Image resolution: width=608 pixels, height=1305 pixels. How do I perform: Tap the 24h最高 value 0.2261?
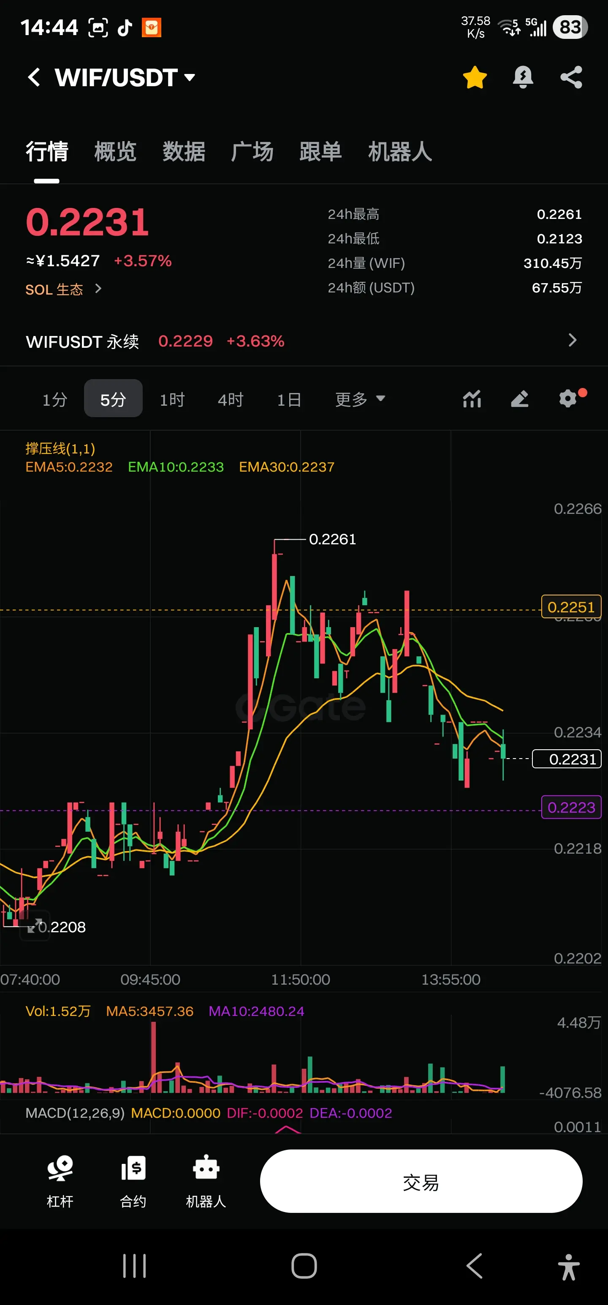(x=559, y=214)
